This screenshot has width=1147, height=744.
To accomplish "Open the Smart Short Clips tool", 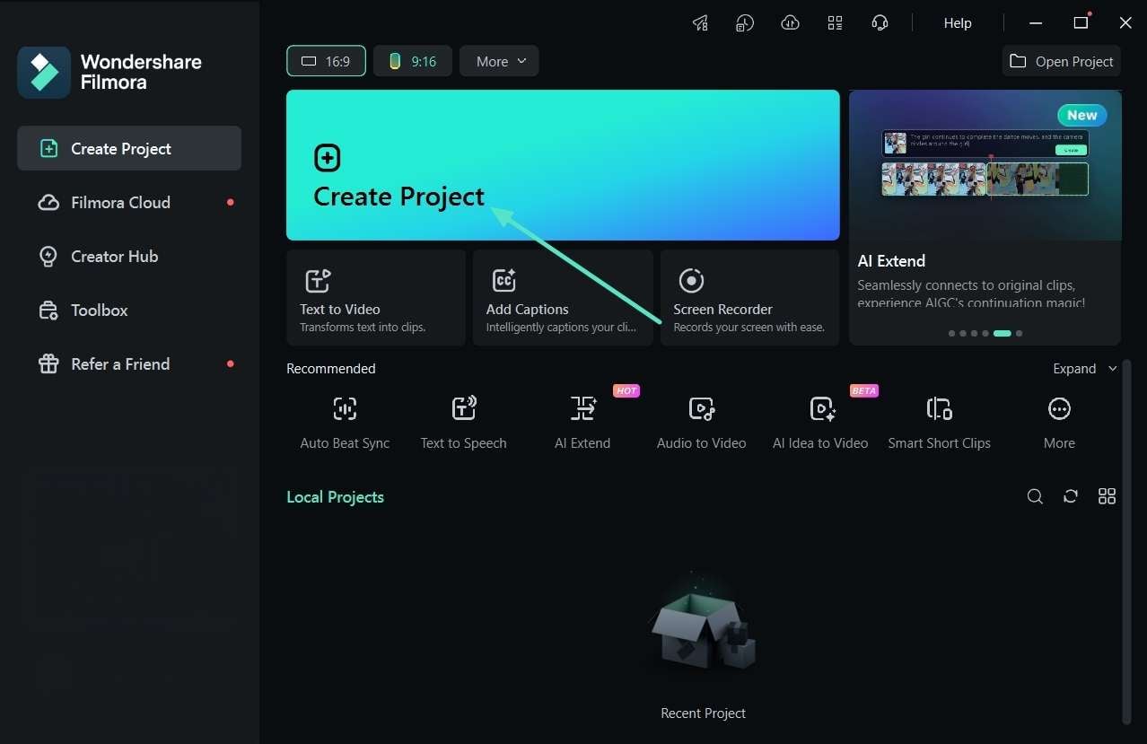I will [x=939, y=422].
